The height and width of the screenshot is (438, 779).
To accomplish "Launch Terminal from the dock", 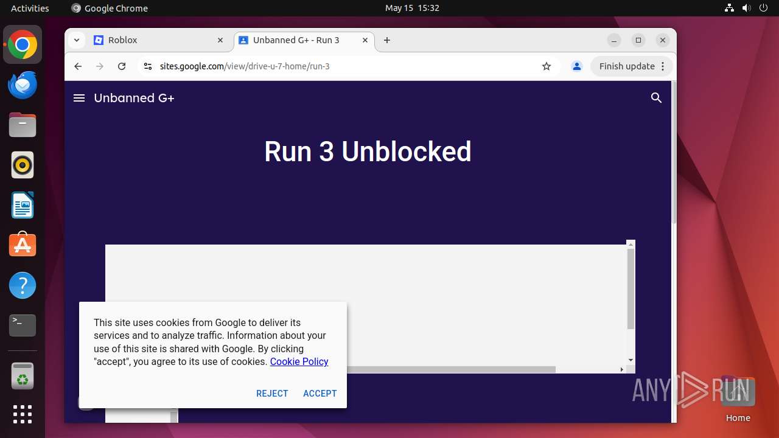I will (x=23, y=325).
